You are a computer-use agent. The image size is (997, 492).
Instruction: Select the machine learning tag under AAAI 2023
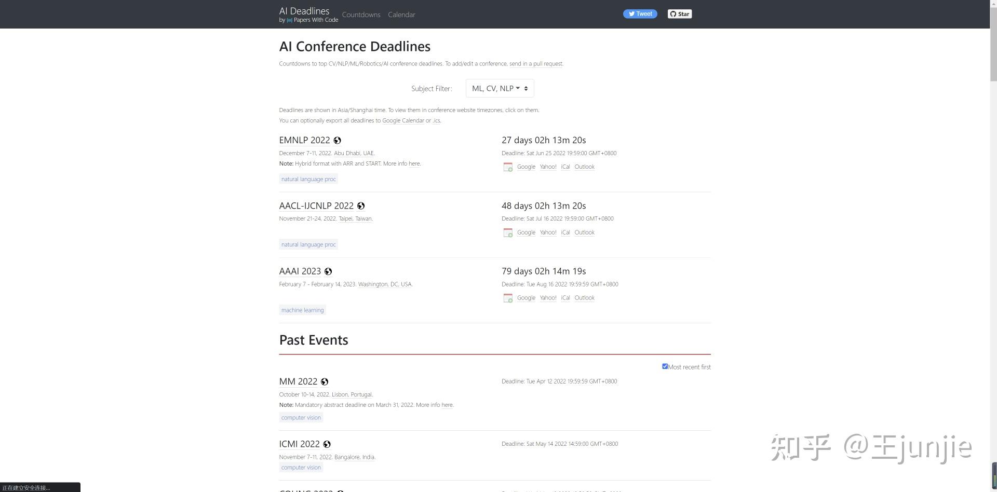click(x=302, y=310)
